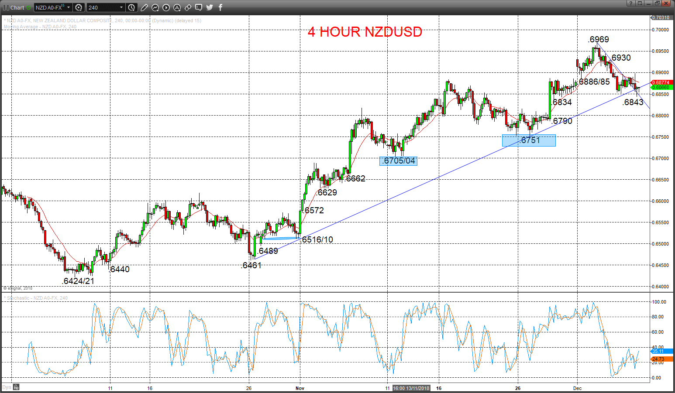The height and width of the screenshot is (393, 675).
Task: Click the Dec date label on time axis
Action: click(577, 388)
